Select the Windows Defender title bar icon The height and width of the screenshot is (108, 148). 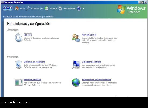[2, 2]
